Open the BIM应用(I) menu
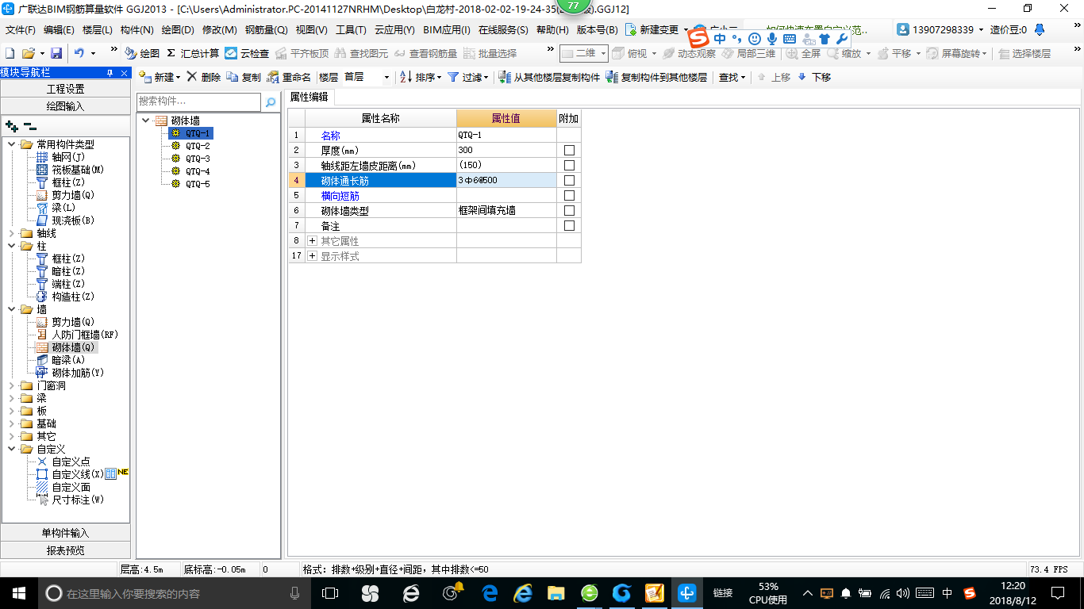 pyautogui.click(x=447, y=30)
